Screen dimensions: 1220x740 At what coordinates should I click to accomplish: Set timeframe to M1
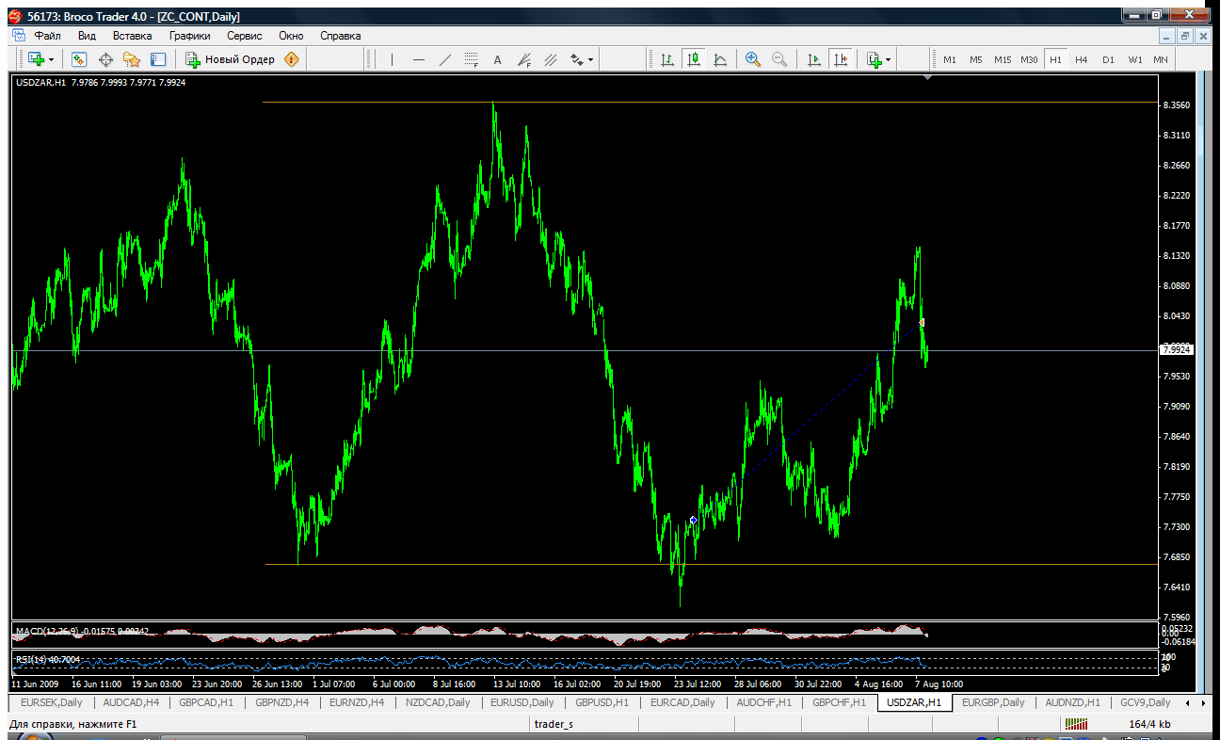point(950,59)
